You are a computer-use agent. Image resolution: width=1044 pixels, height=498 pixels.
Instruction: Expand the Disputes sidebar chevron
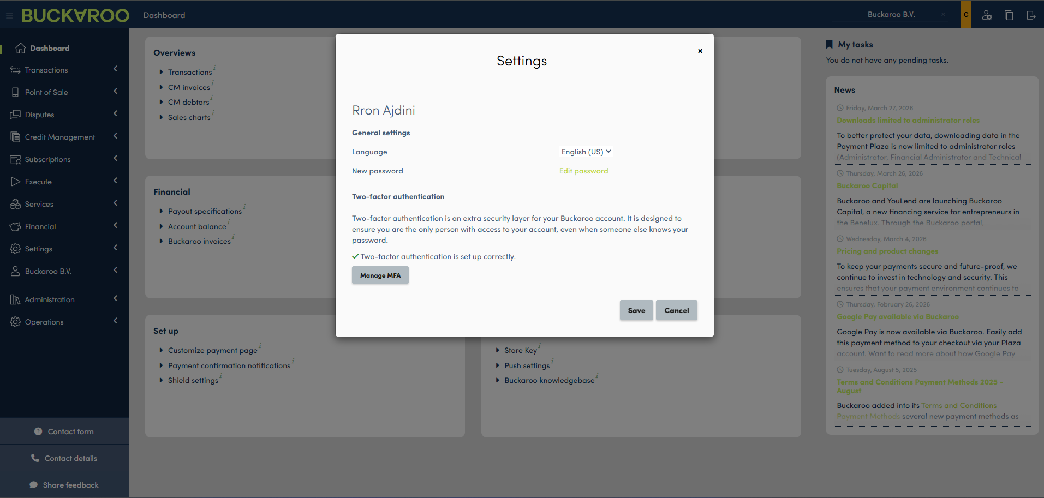115,113
